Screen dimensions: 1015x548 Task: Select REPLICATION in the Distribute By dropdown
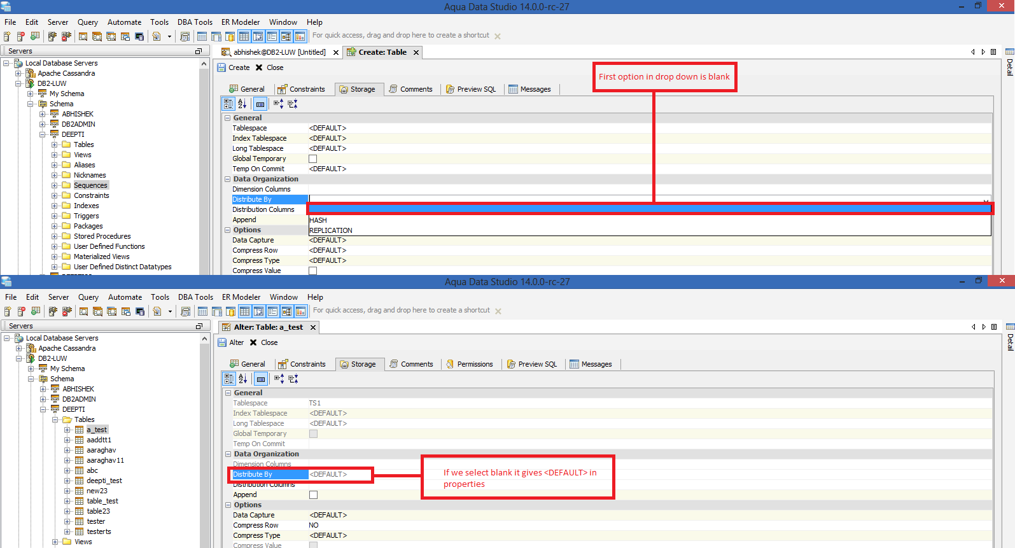pos(649,230)
